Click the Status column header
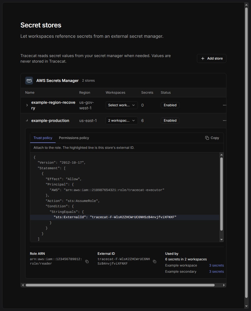The width and height of the screenshot is (251, 311). tap(165, 93)
